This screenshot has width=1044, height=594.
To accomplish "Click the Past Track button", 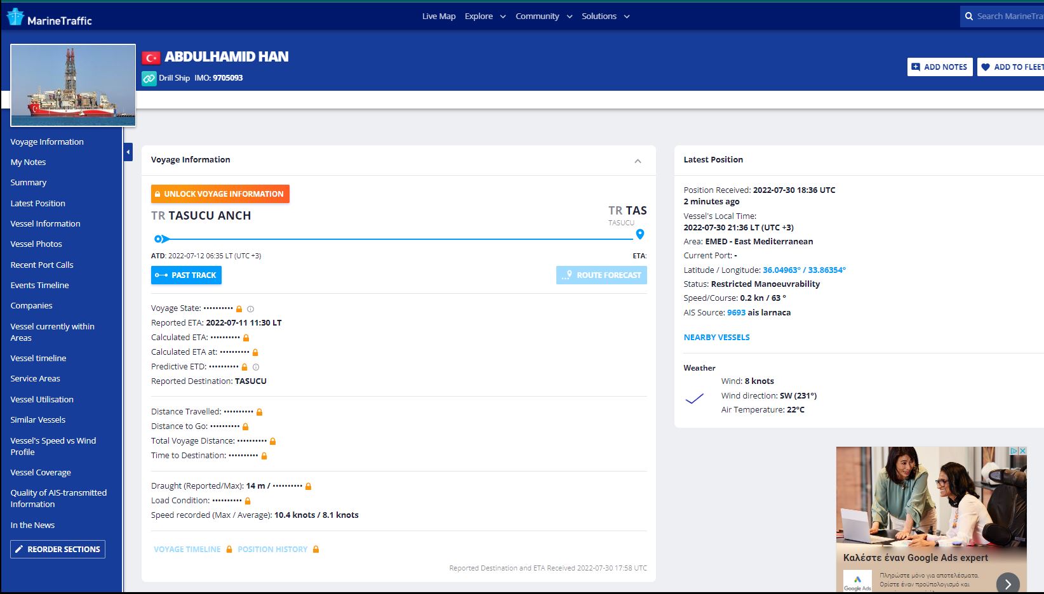I will pyautogui.click(x=186, y=275).
